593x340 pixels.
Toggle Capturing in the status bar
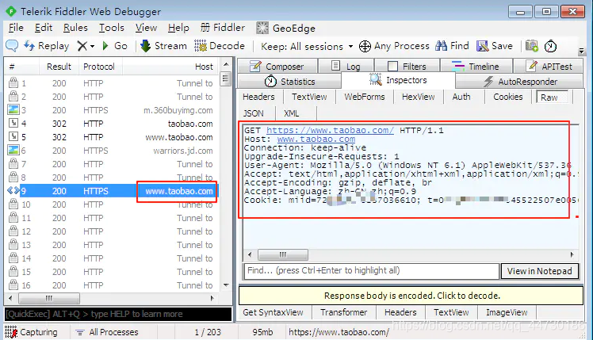[x=32, y=332]
